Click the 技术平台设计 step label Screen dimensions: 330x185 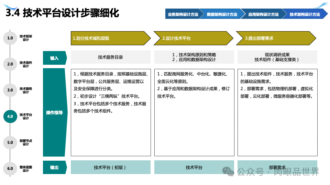[26, 116]
